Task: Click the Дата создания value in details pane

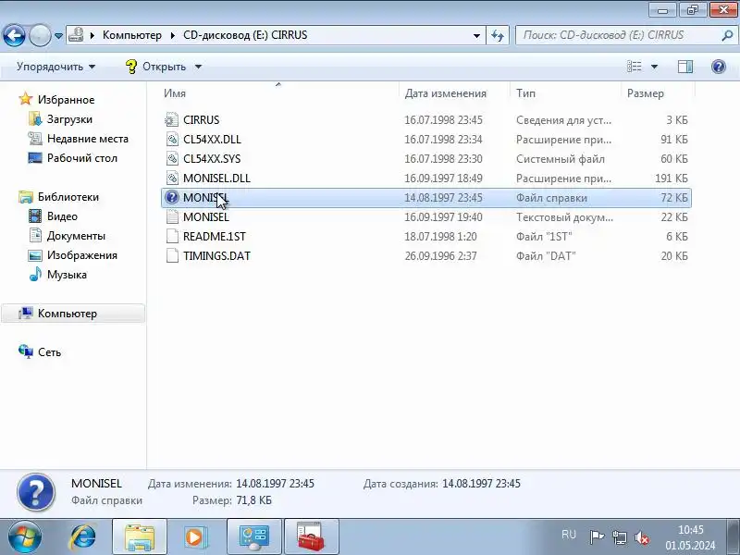Action: [x=481, y=483]
